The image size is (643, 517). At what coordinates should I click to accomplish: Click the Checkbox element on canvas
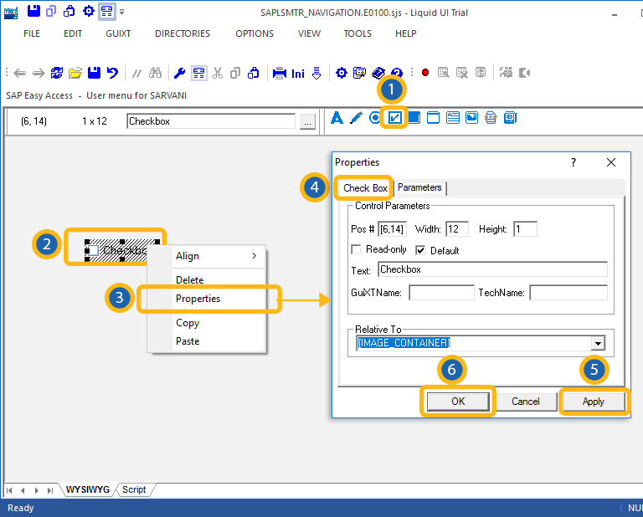click(116, 249)
